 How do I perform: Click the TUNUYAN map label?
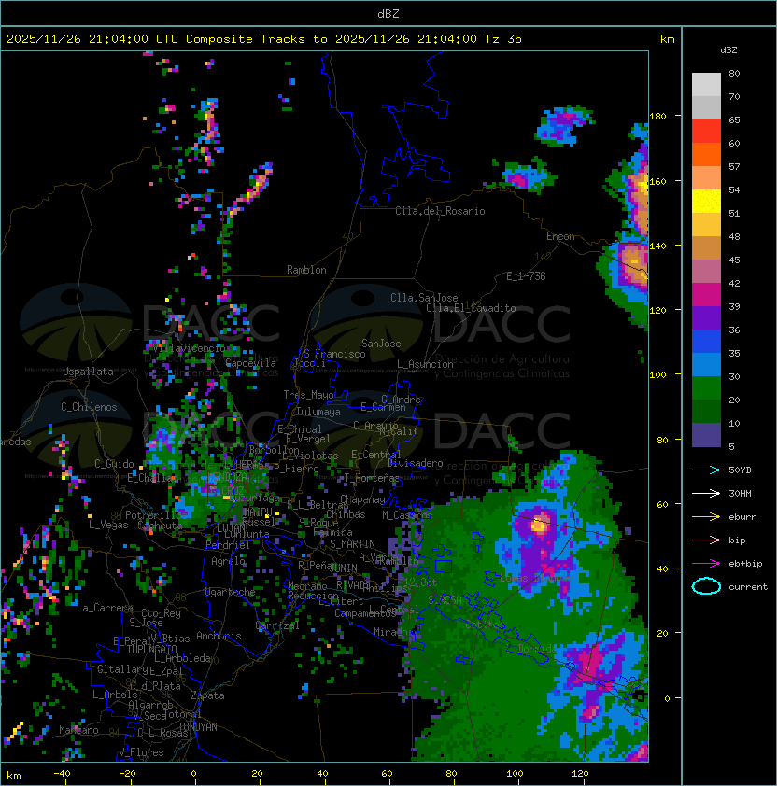(198, 727)
